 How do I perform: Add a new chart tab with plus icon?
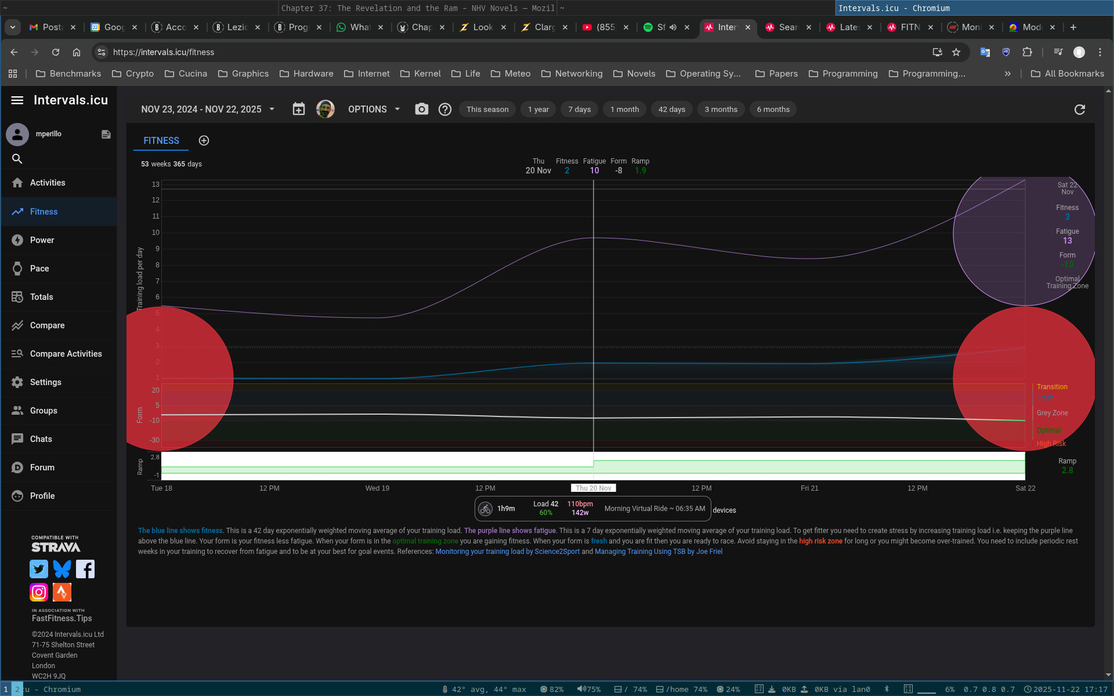click(204, 140)
